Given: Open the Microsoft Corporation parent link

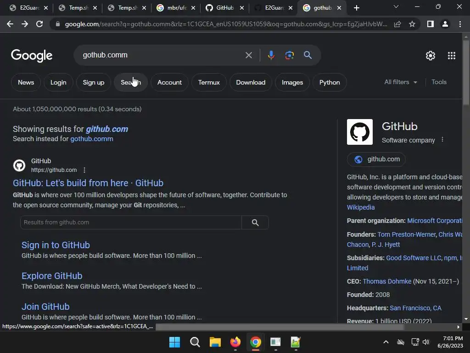Looking at the screenshot, I should 435,221.
